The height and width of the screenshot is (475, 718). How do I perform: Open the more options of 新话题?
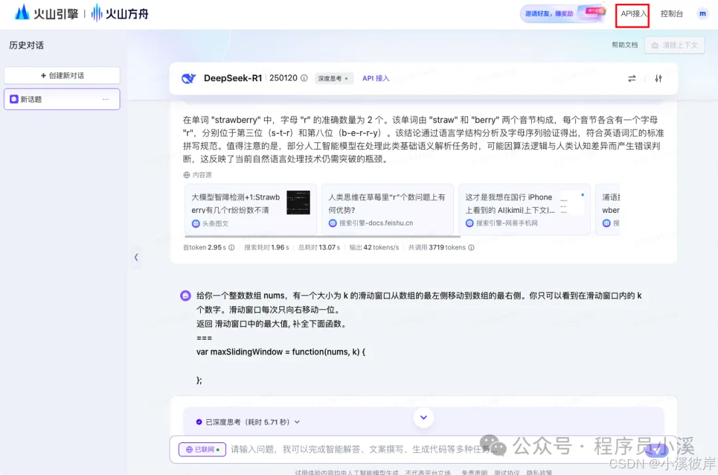click(106, 99)
